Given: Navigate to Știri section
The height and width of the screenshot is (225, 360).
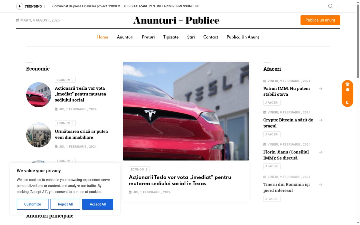Looking at the screenshot, I should click(191, 37).
